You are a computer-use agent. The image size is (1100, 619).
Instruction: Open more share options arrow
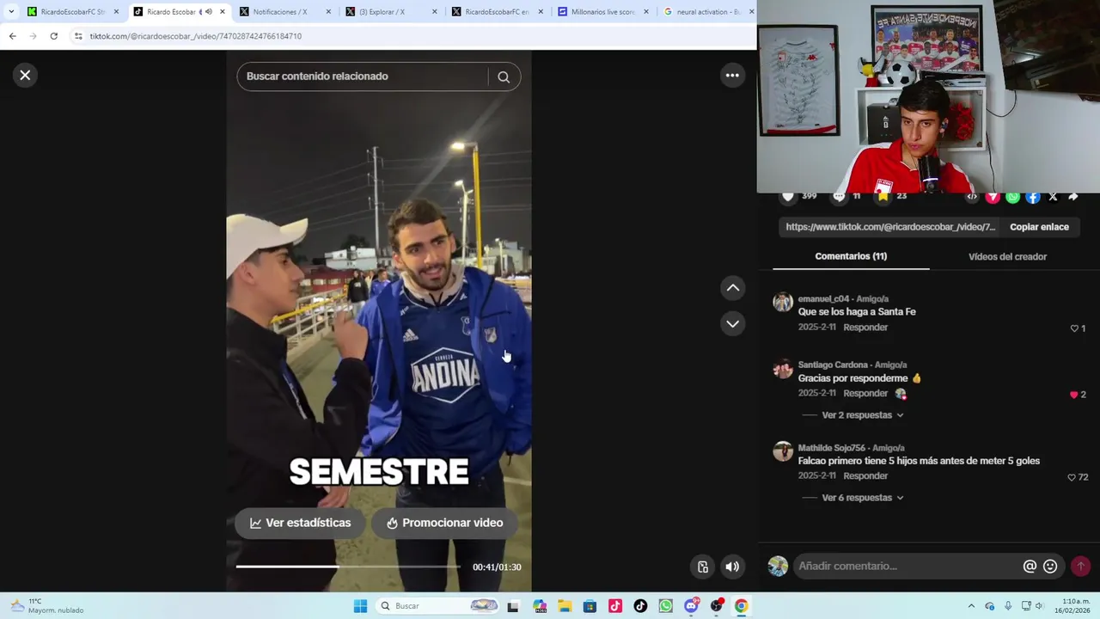[1073, 197]
